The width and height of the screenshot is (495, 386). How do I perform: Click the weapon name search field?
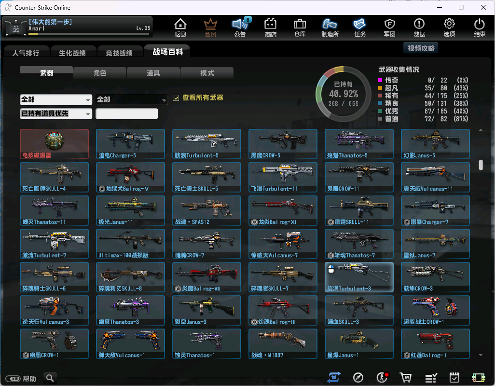tap(126, 113)
